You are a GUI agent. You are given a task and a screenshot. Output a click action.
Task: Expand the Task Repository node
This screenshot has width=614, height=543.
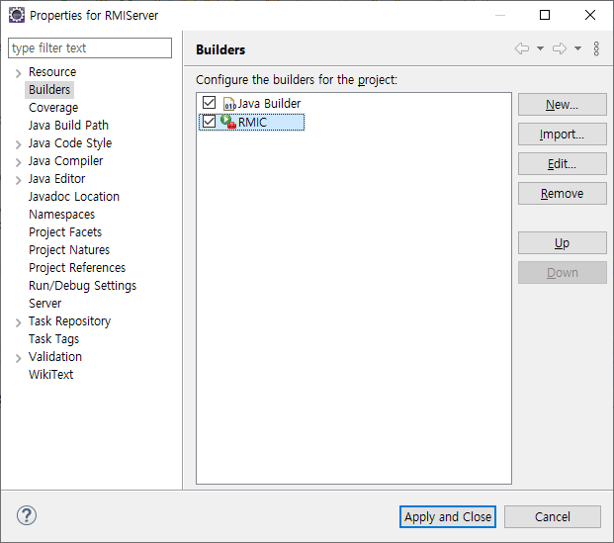(18, 322)
